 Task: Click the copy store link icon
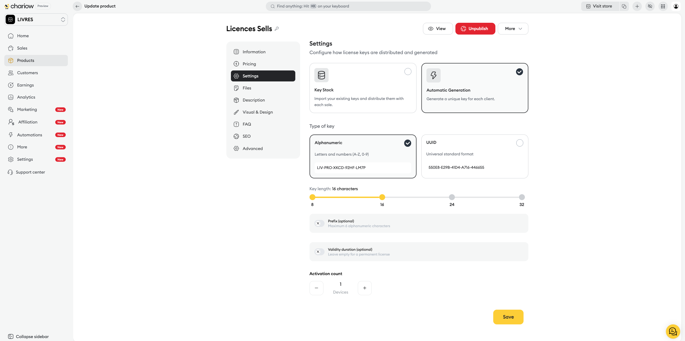point(624,6)
